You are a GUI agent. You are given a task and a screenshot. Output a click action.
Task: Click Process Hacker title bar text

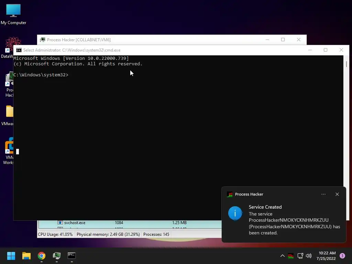[79, 40]
